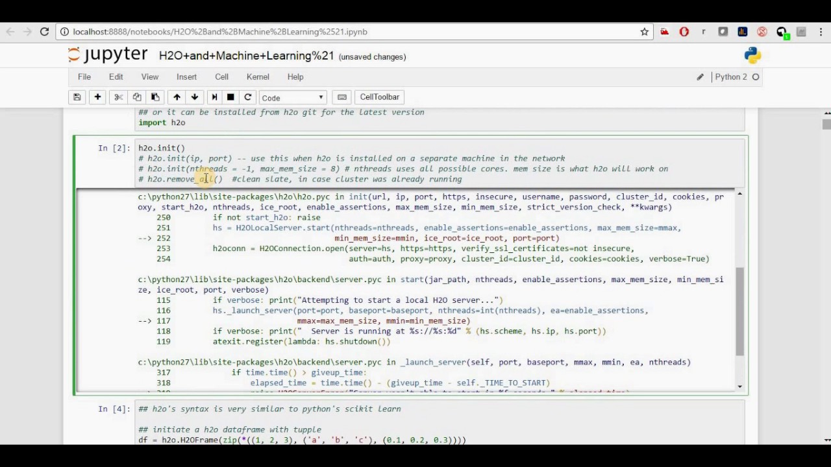The height and width of the screenshot is (467, 831).
Task: Click the df = h2o.H2OFrame code line
Action: (x=302, y=440)
